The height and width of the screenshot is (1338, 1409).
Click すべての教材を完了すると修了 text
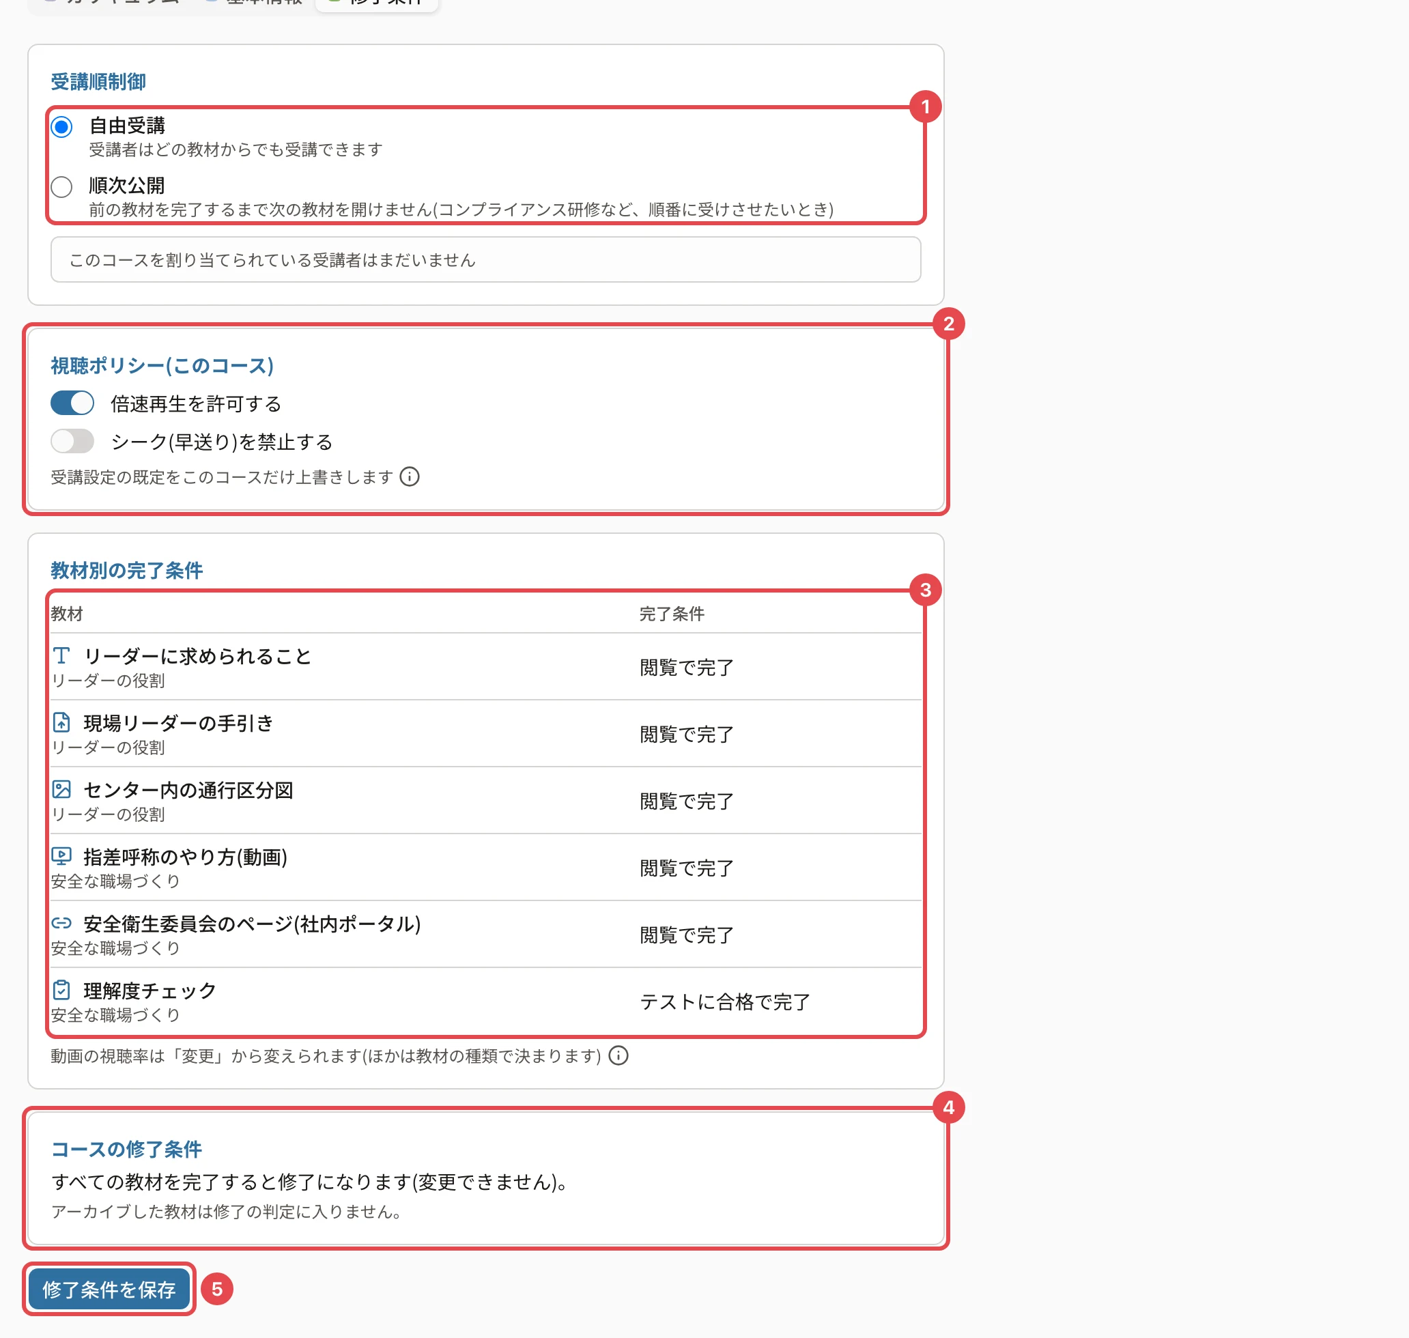[310, 1182]
